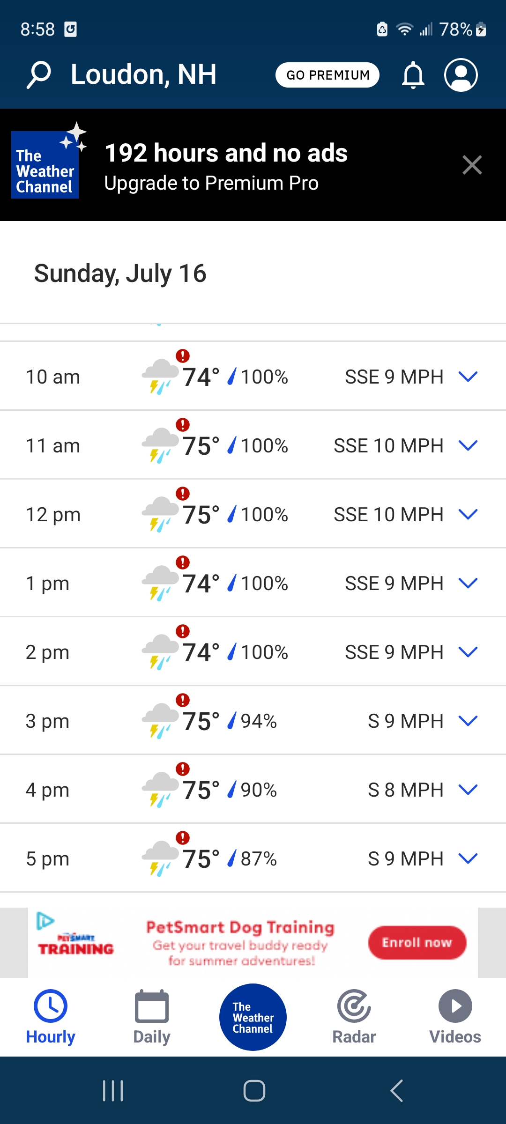Expand the 10 am forecast details
The width and height of the screenshot is (506, 1124).
pos(468,377)
